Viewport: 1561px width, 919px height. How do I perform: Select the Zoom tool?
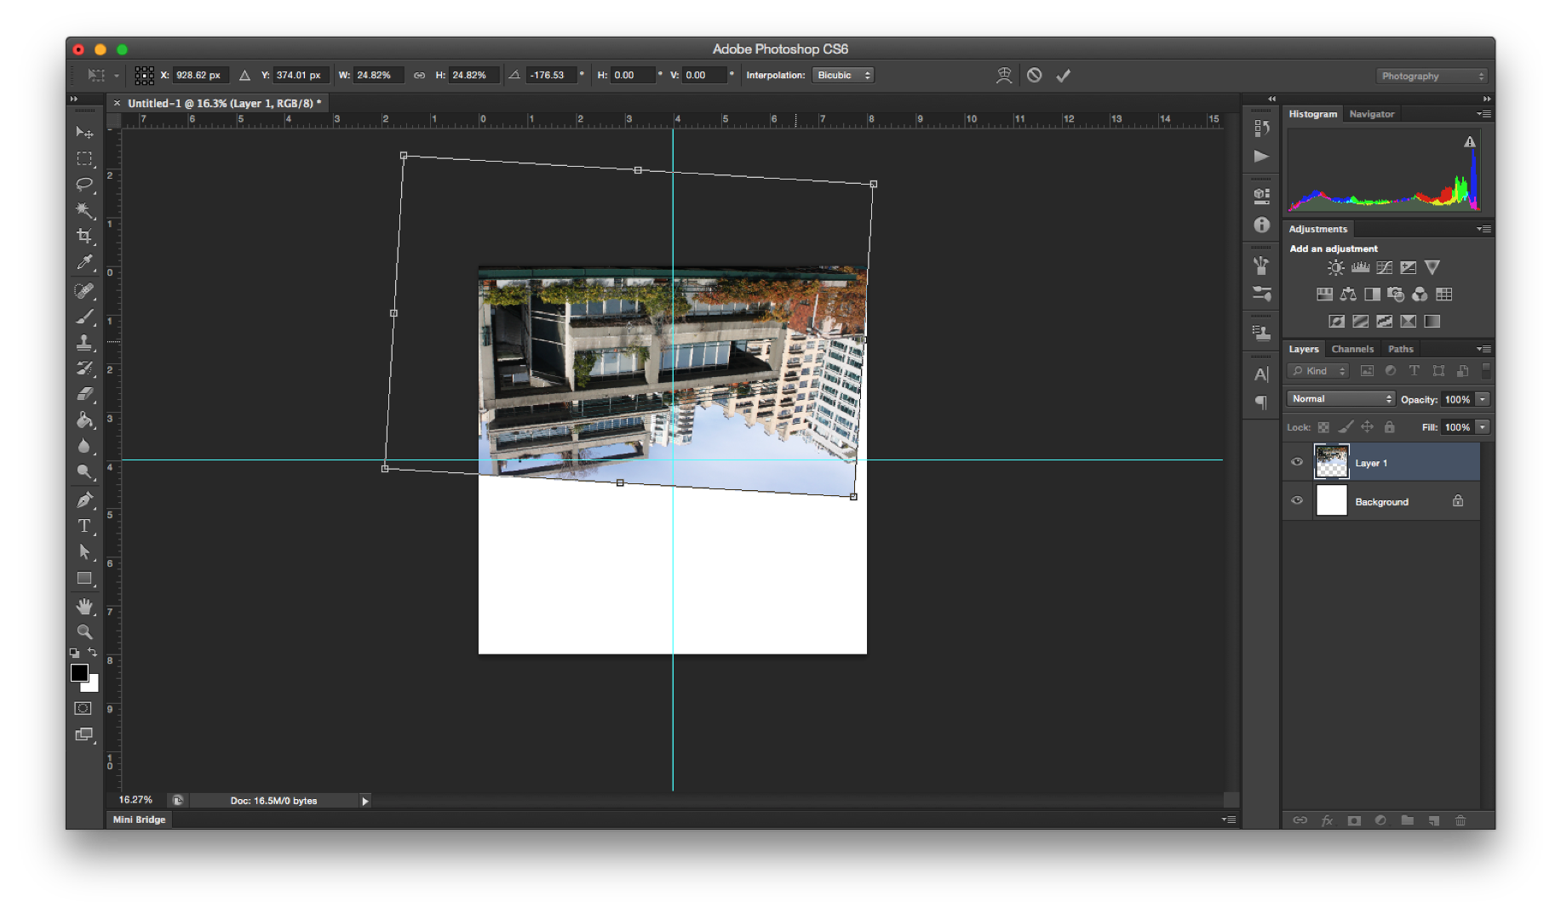(84, 632)
